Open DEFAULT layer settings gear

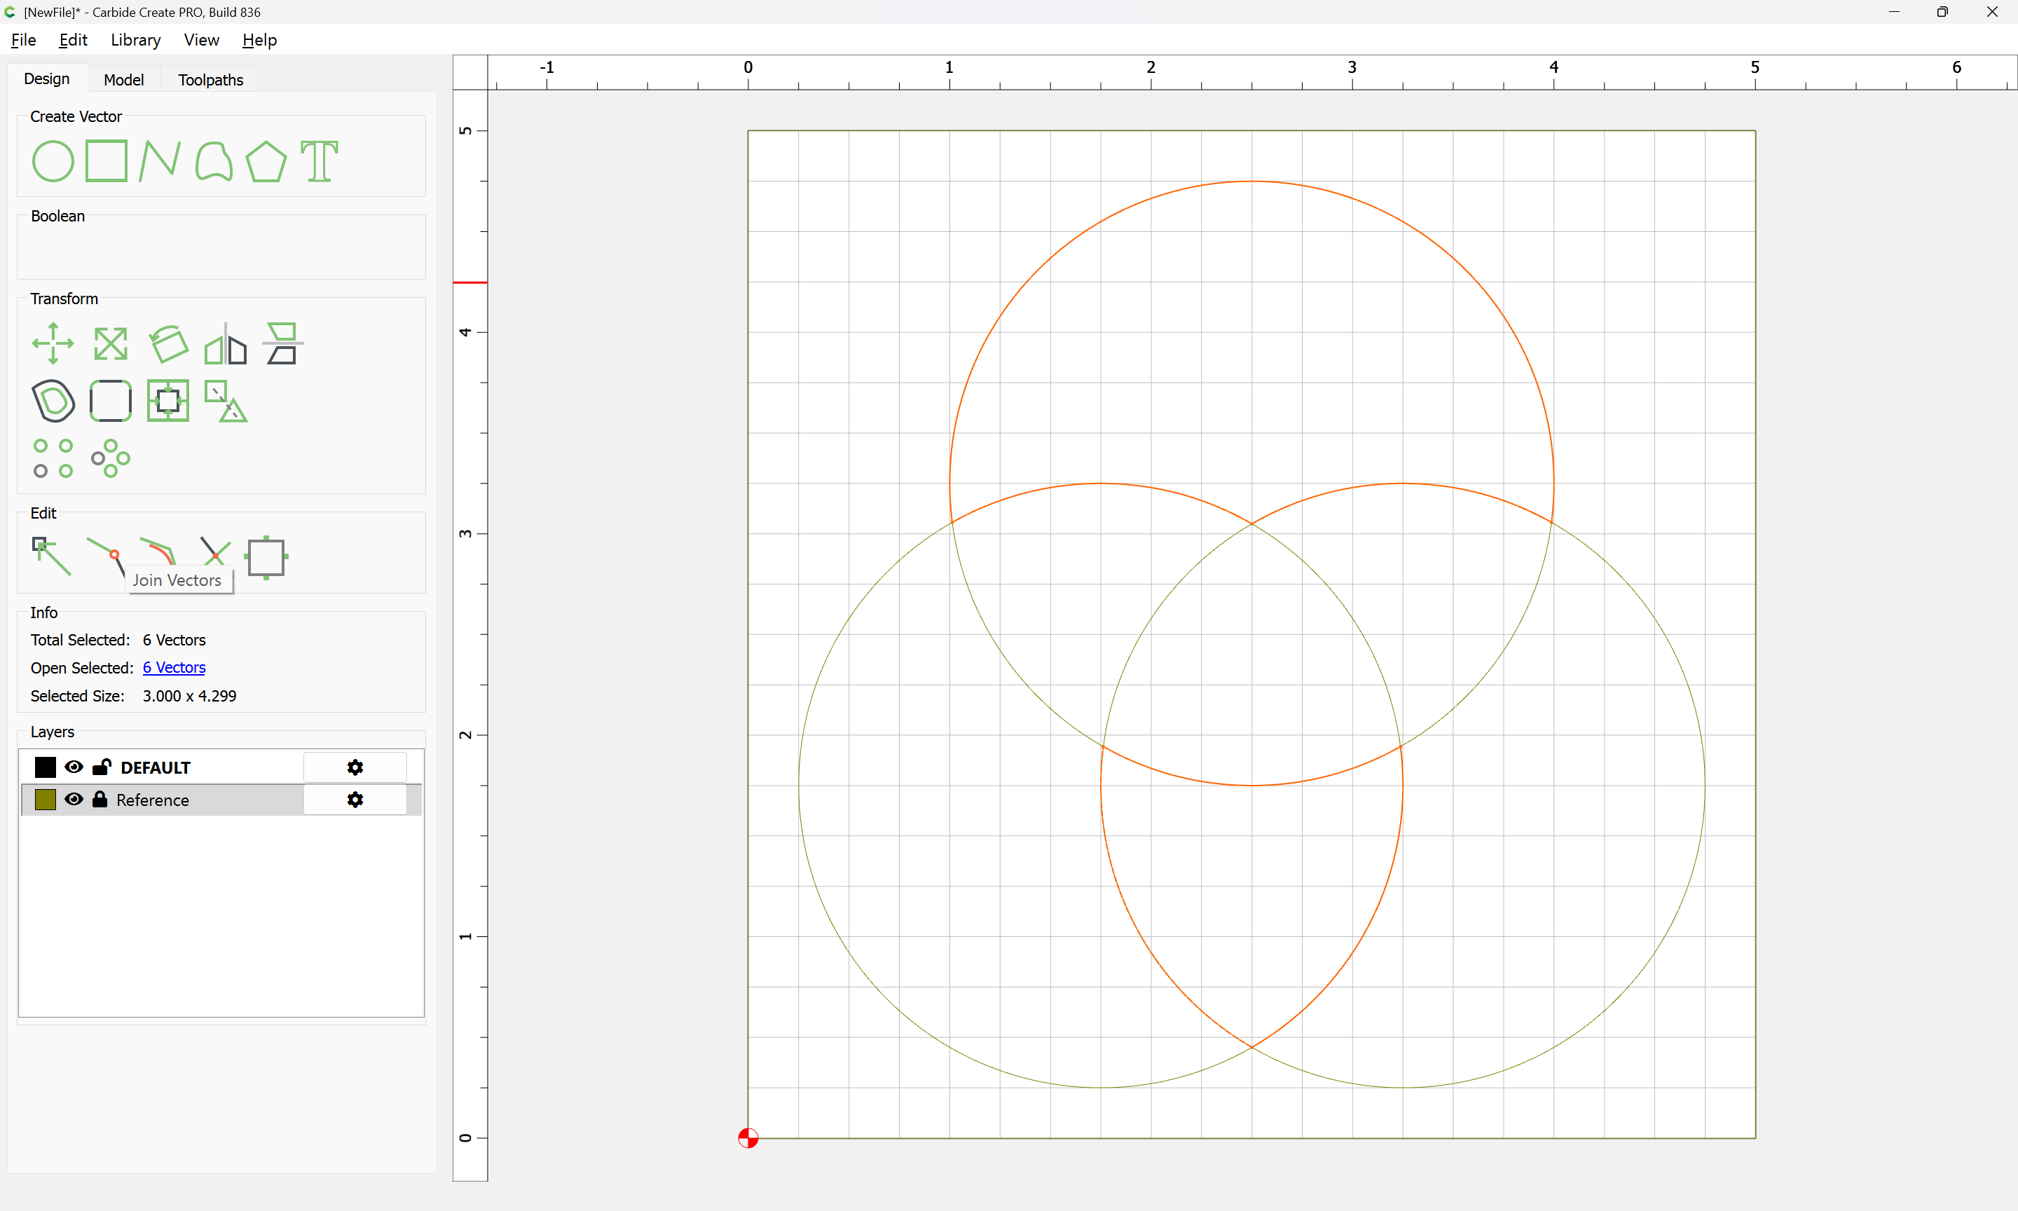(x=355, y=767)
